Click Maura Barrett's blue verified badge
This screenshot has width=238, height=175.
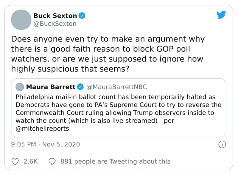coord(80,87)
